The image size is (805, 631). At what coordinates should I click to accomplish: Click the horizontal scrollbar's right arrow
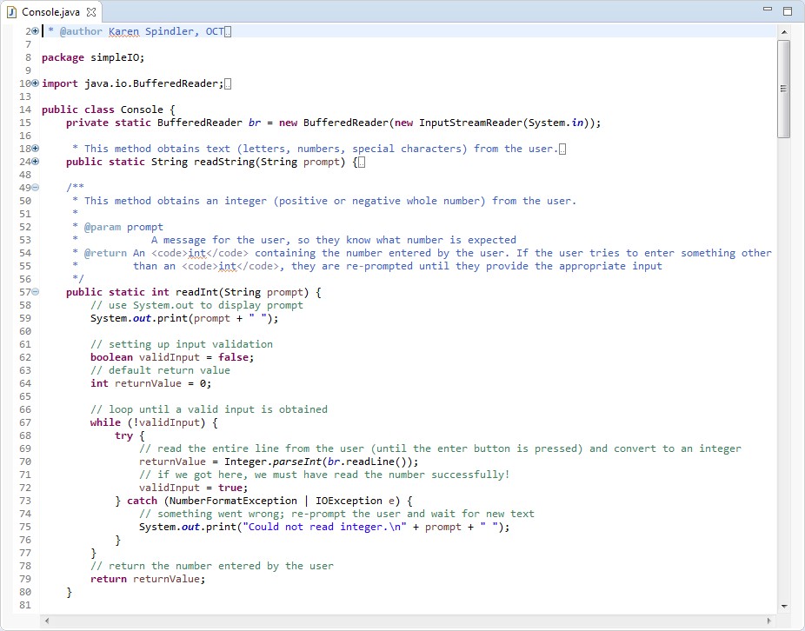point(768,621)
